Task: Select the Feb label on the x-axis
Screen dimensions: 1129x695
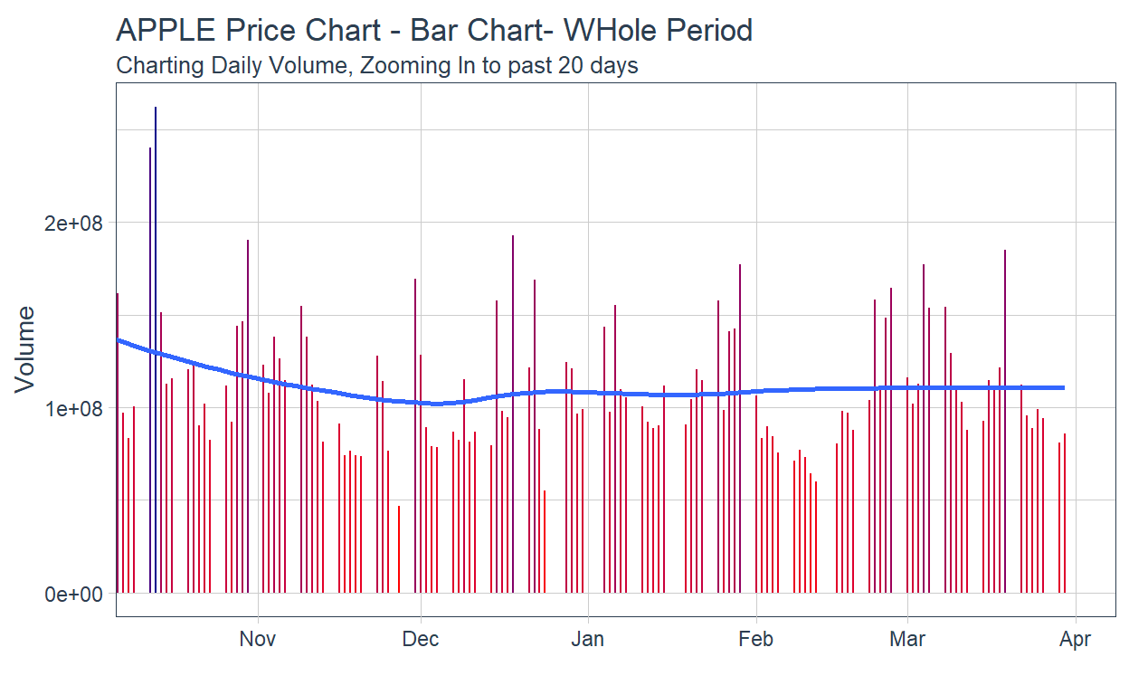Action: click(x=755, y=640)
